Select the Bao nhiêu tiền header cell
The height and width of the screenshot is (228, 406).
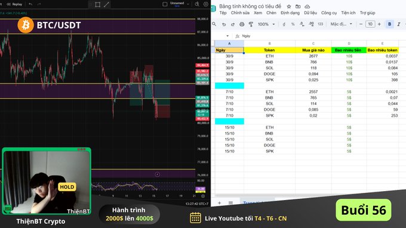pos(349,50)
